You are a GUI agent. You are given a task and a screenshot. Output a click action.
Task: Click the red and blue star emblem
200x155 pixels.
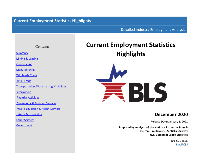(x=112, y=85)
